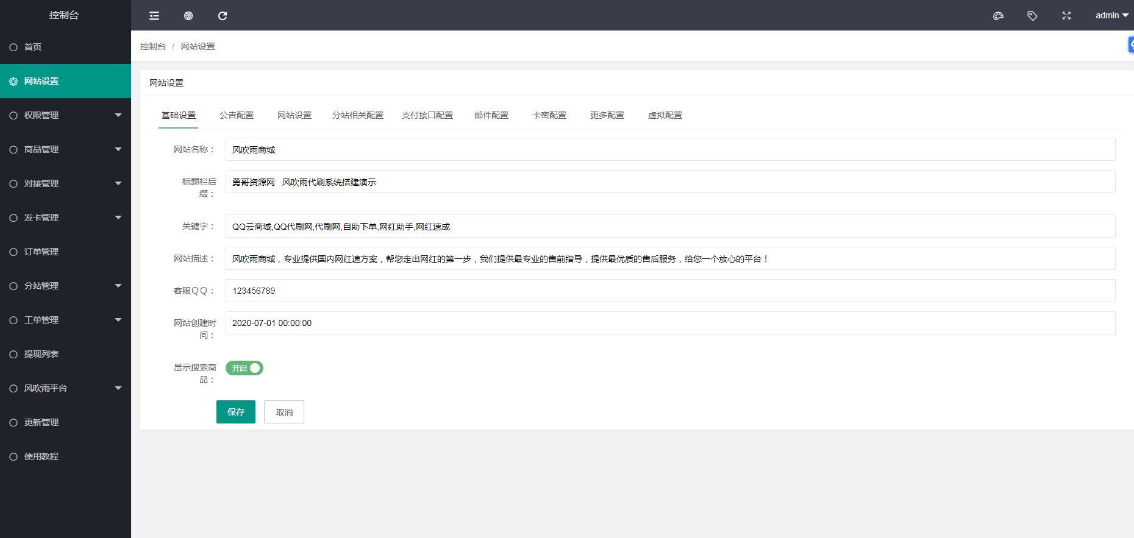Viewport: 1134px width, 538px height.
Task: Click the globe icon in top bar
Action: pos(188,16)
